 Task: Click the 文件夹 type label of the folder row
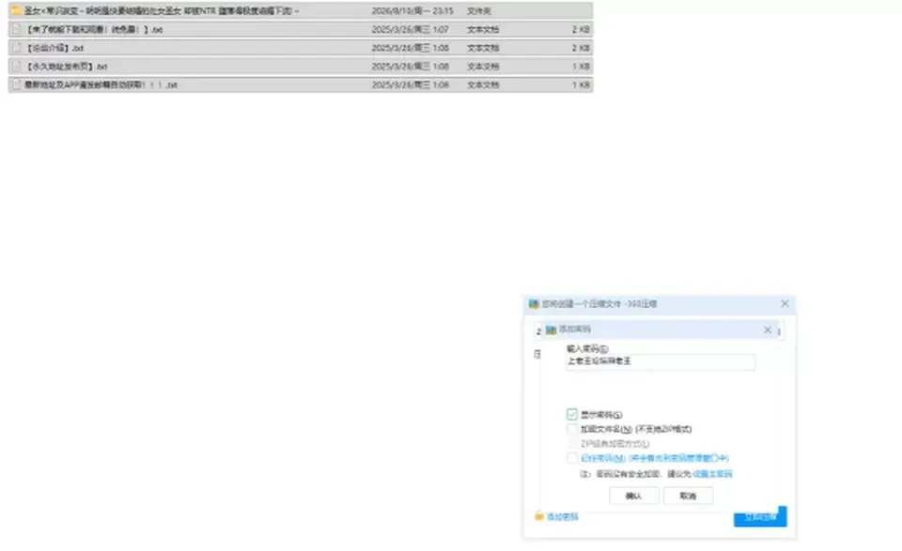(478, 11)
